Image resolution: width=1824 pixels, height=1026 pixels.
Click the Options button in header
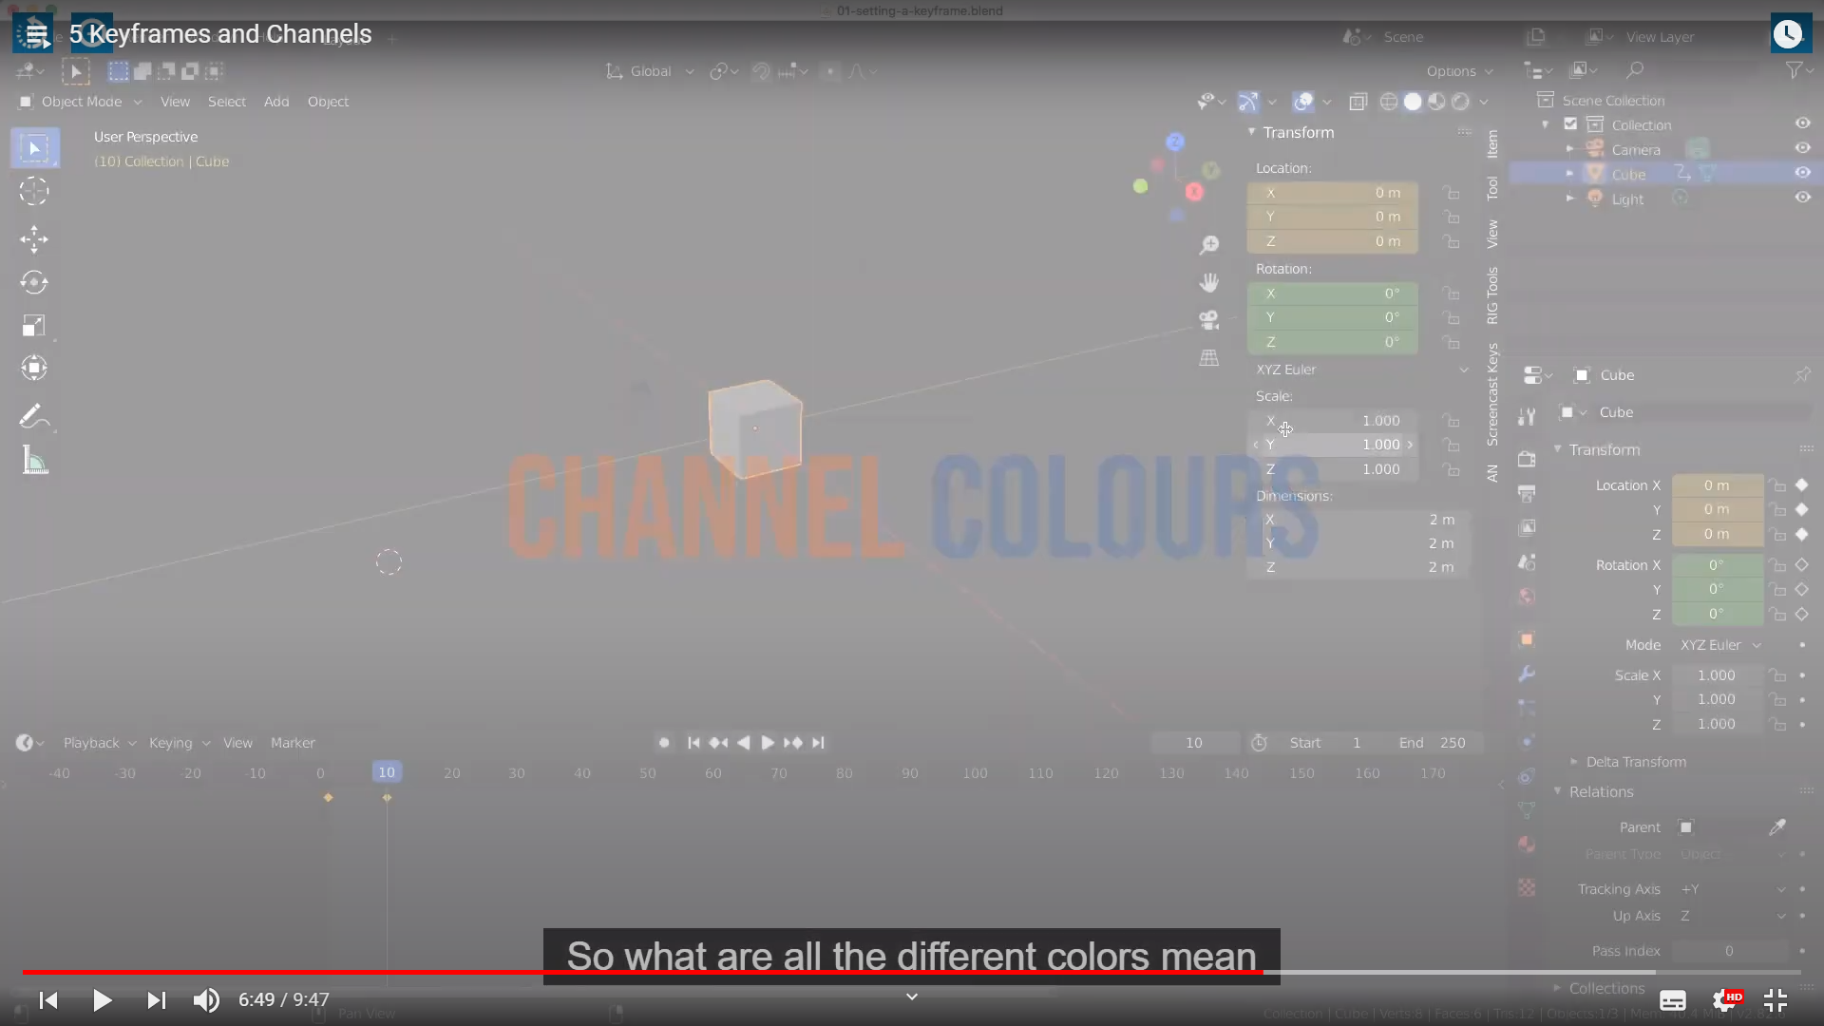[1458, 71]
